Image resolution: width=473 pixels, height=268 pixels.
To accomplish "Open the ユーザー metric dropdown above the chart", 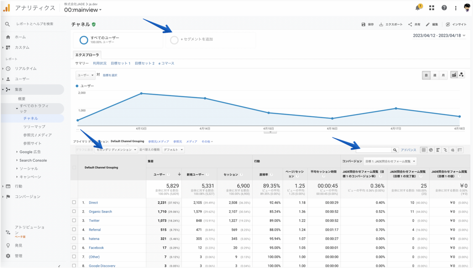I will 85,75.
